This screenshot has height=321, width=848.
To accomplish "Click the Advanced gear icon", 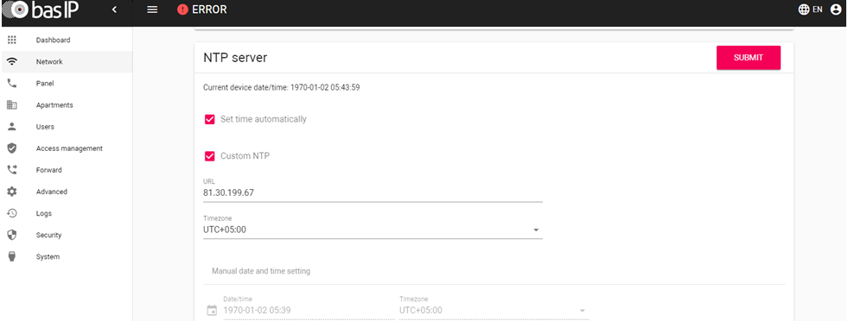I will (12, 192).
